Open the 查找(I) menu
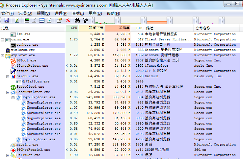 tap(78, 13)
